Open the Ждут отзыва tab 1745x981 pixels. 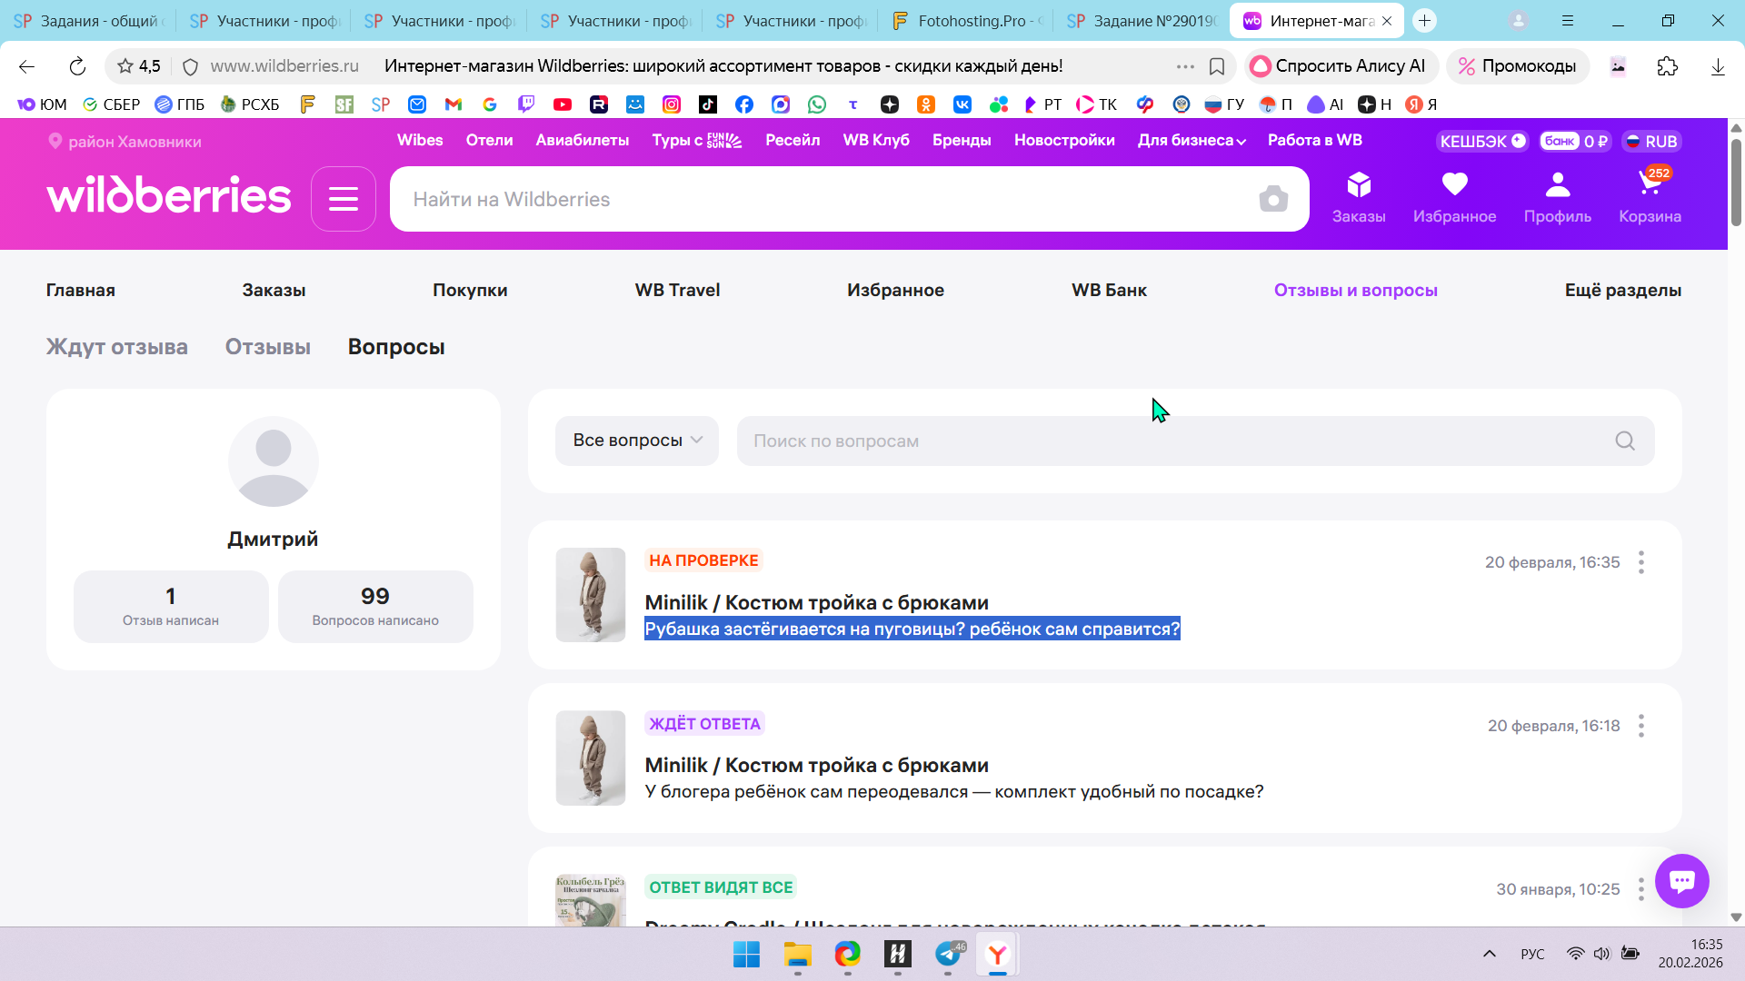(117, 347)
